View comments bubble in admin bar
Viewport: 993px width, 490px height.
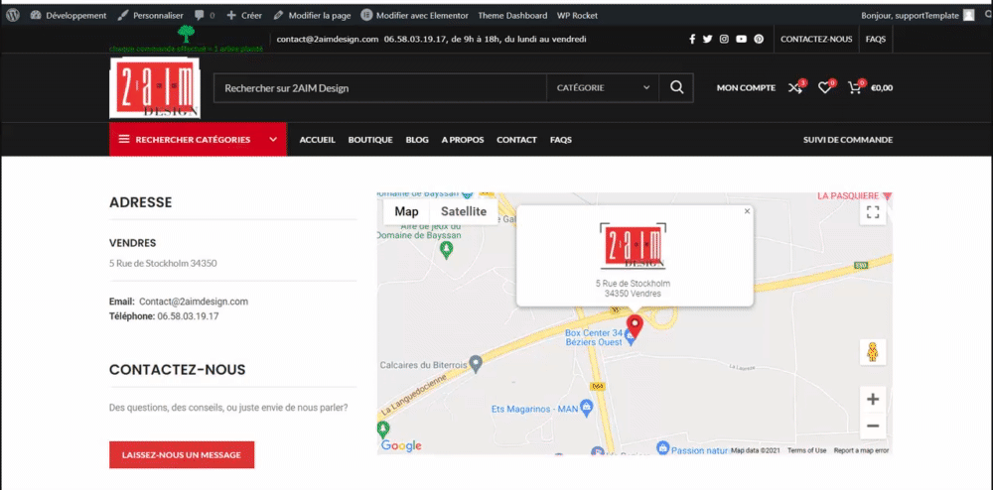[205, 15]
